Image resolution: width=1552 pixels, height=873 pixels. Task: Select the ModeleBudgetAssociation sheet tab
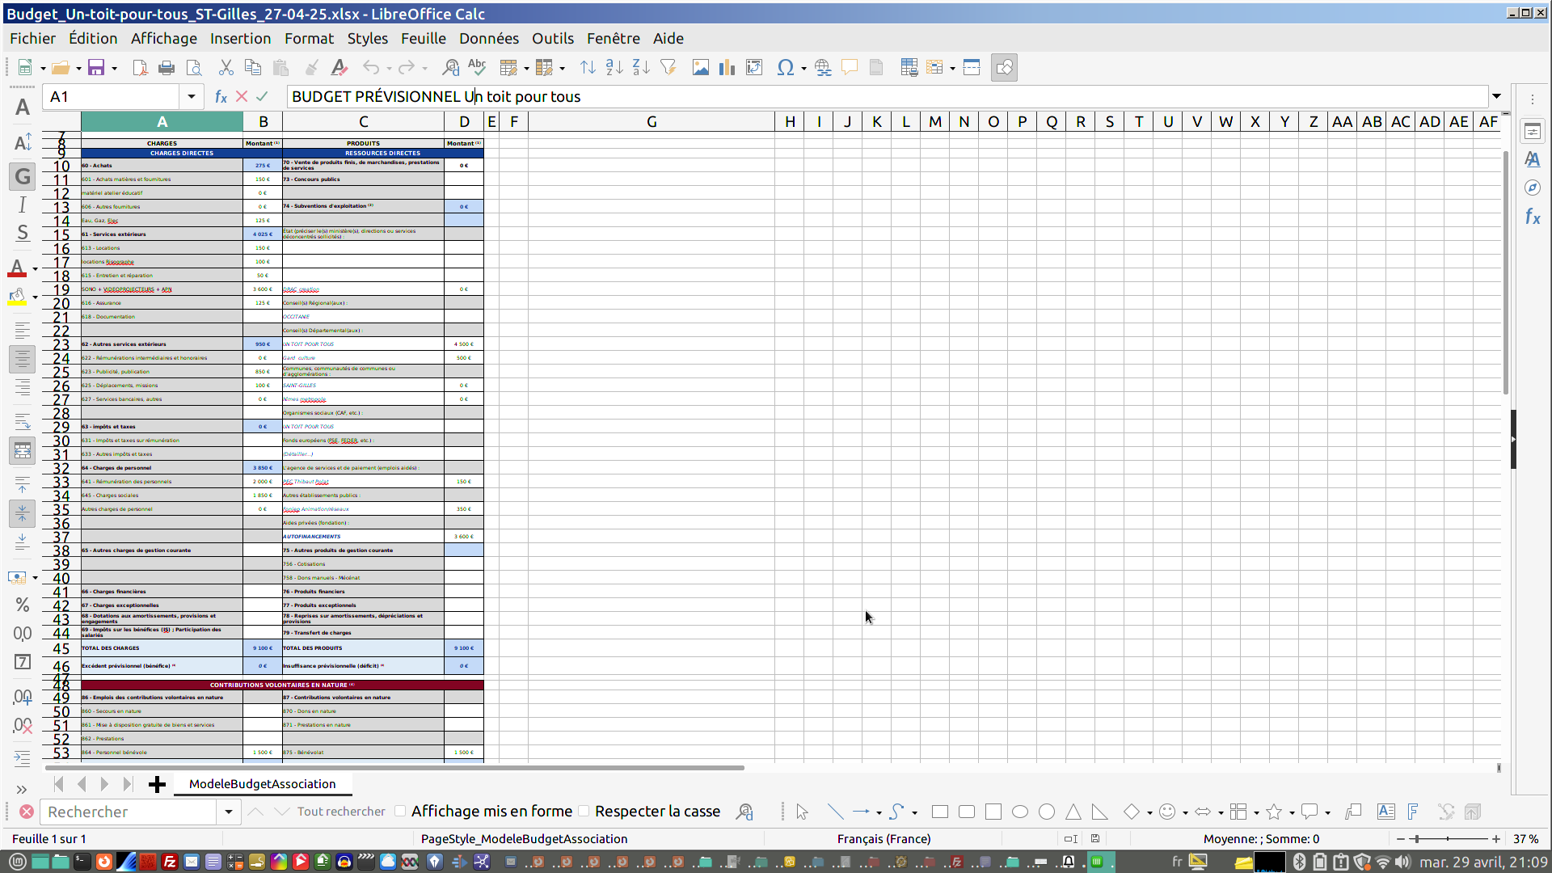click(262, 783)
